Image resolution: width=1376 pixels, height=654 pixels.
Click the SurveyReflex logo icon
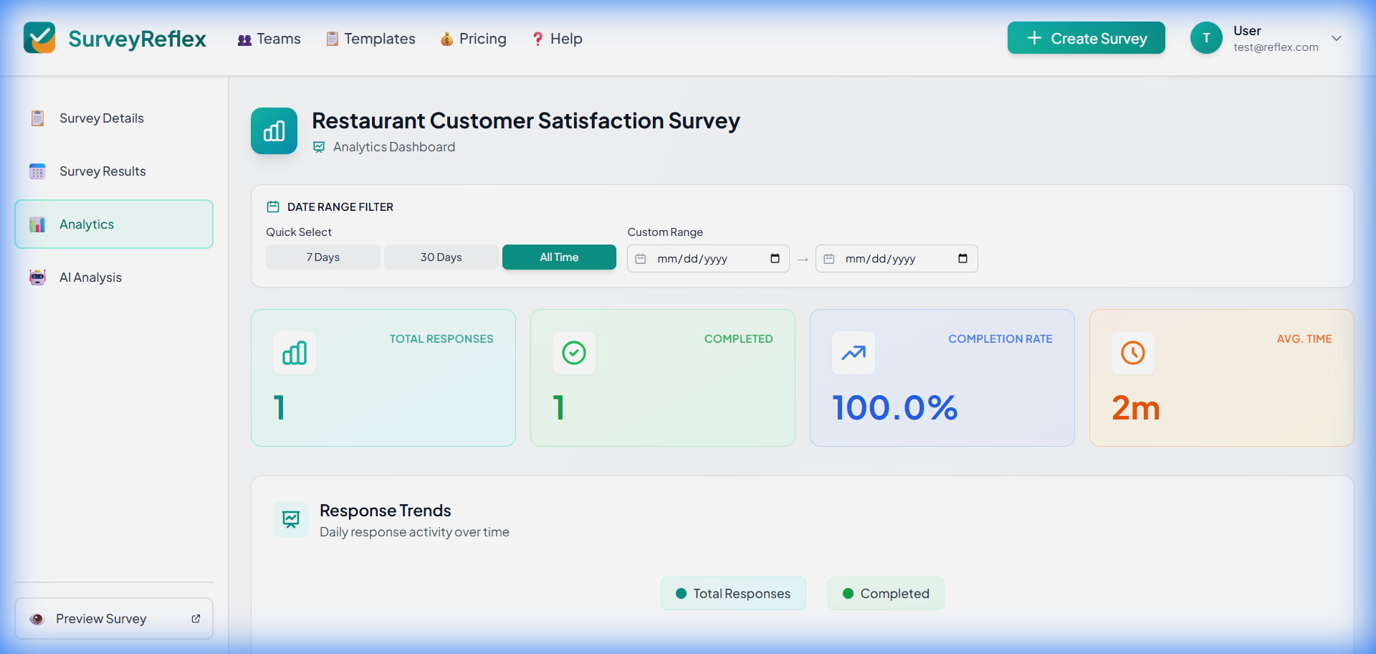pos(39,37)
